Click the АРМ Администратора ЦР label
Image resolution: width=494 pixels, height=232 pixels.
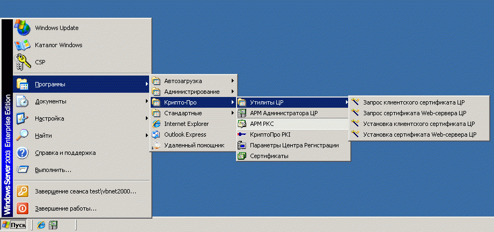[x=284, y=113]
